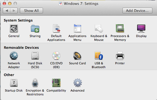Click the 'System Settings' section heading

(x=18, y=20)
